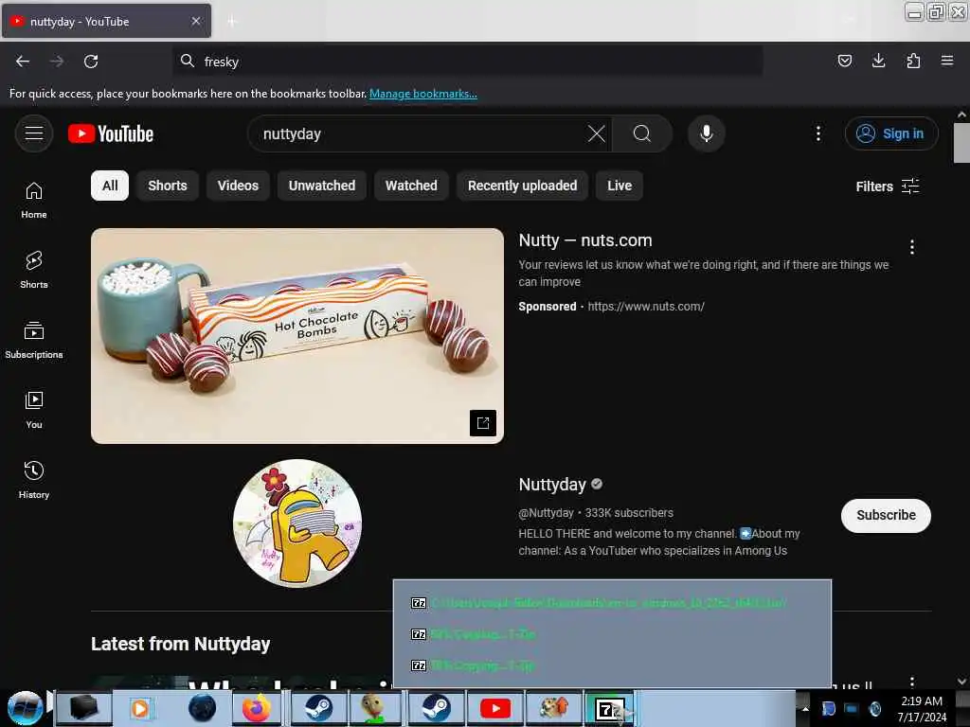The image size is (970, 727).
Task: Click the Sign in button
Action: [x=891, y=133]
